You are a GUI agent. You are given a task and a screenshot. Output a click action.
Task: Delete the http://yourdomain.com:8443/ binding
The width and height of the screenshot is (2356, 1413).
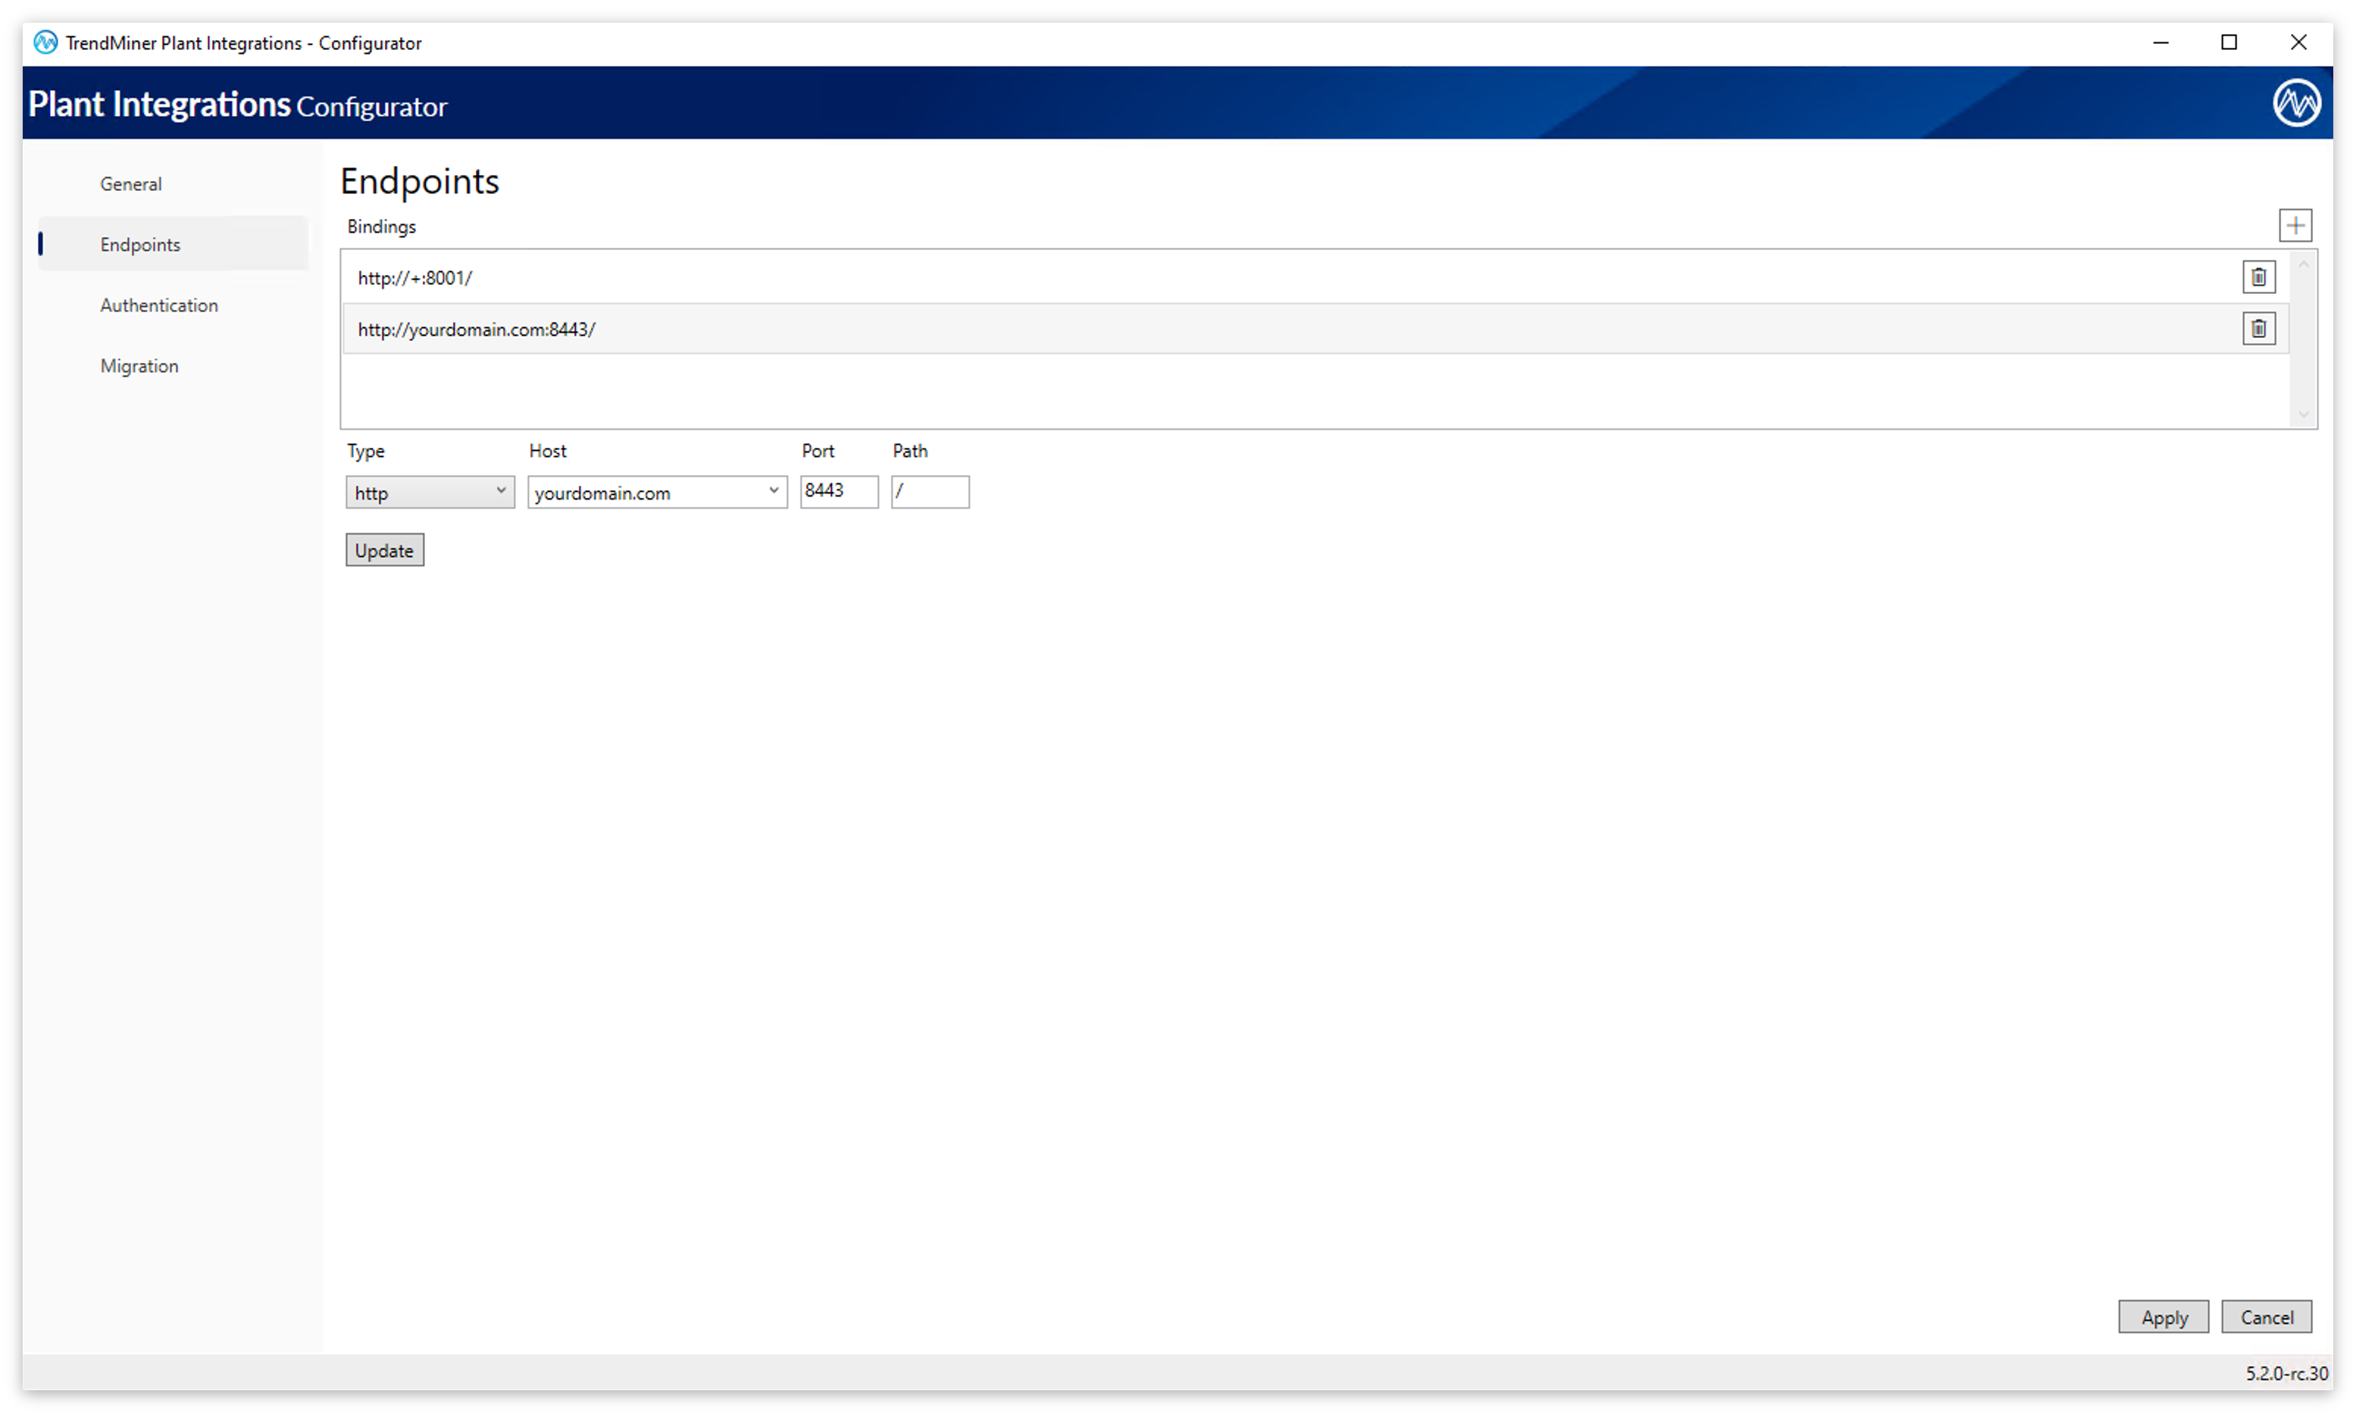[2259, 328]
